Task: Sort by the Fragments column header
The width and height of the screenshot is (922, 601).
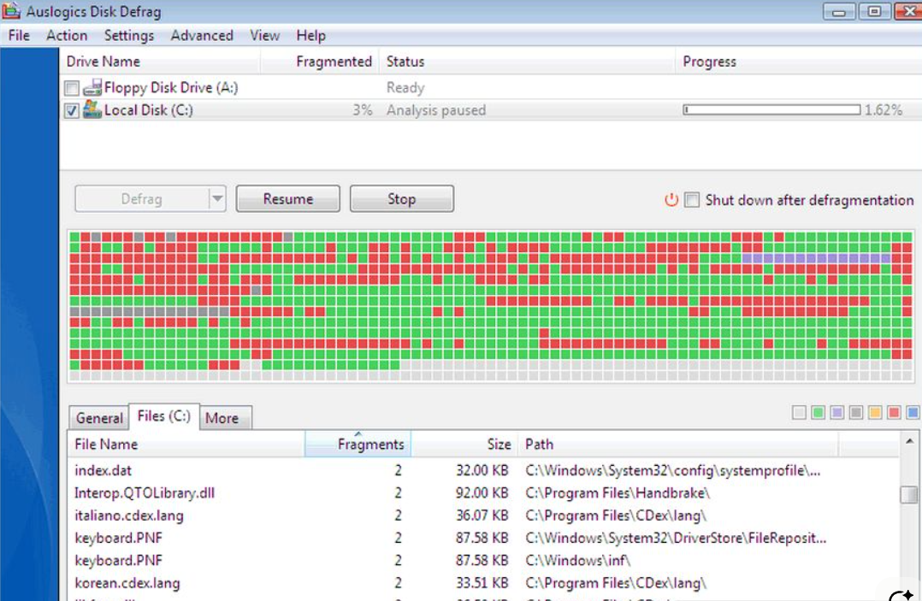Action: click(x=358, y=444)
